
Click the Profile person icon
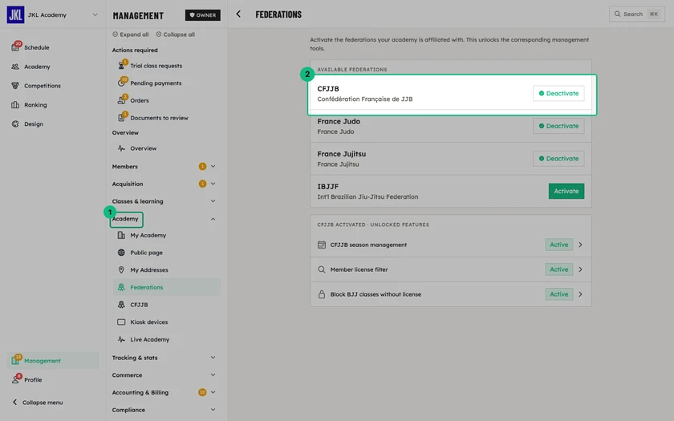(15, 380)
